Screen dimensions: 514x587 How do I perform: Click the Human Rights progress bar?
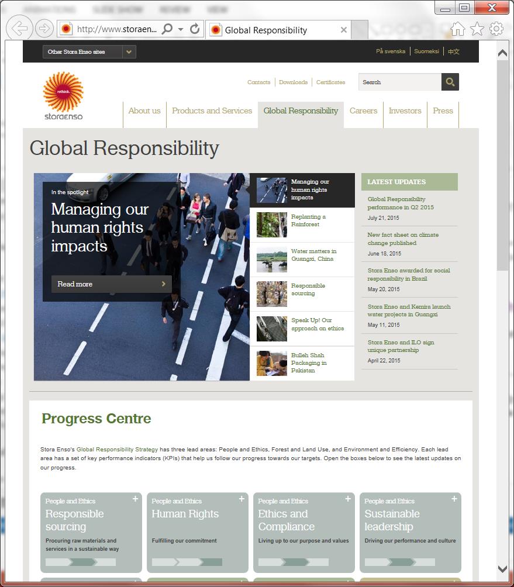pos(187,562)
